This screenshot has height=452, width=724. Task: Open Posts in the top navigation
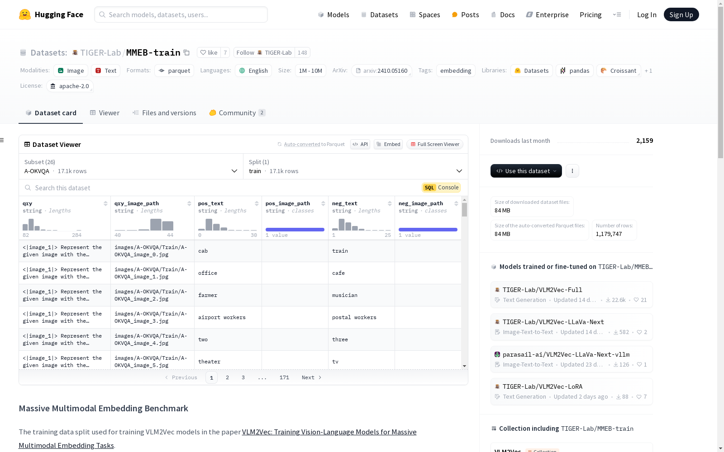(x=465, y=14)
